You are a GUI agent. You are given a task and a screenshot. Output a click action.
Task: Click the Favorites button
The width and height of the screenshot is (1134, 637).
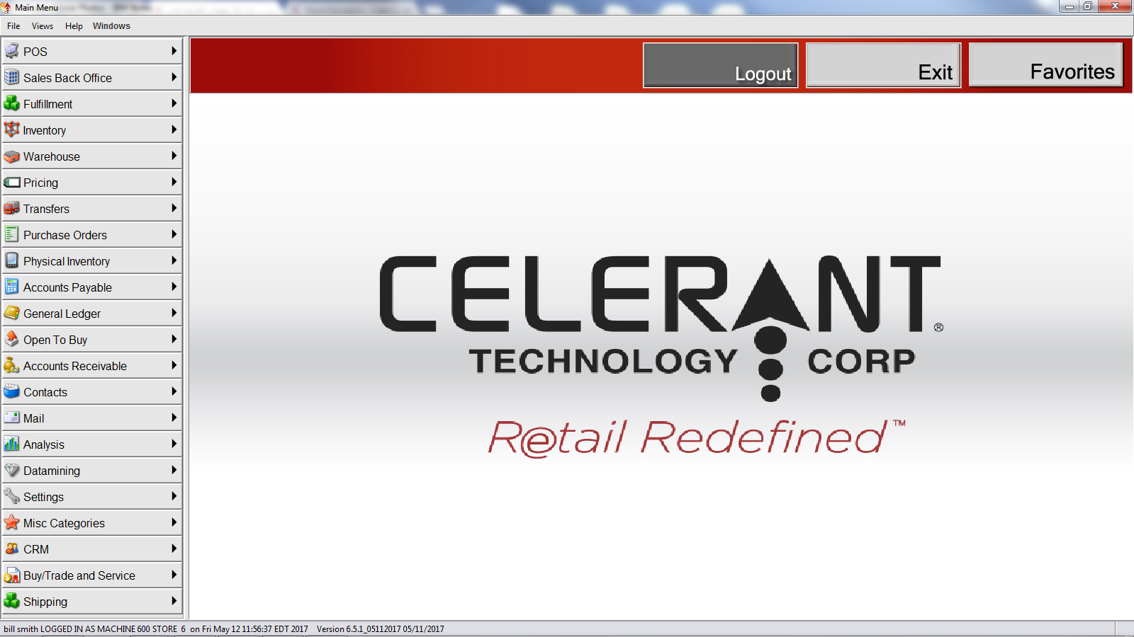pyautogui.click(x=1046, y=64)
